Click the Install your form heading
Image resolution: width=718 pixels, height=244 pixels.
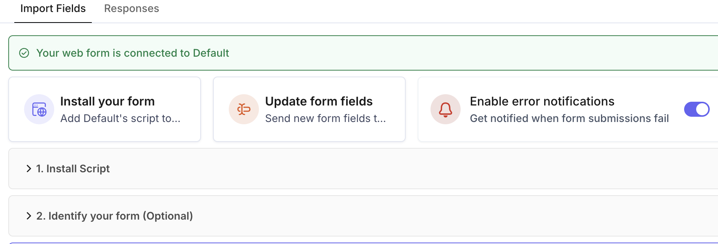[108, 101]
